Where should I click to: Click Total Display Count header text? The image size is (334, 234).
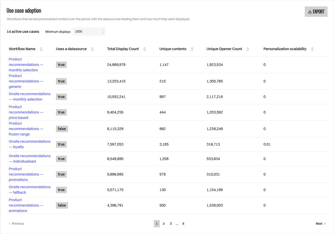(x=123, y=49)
